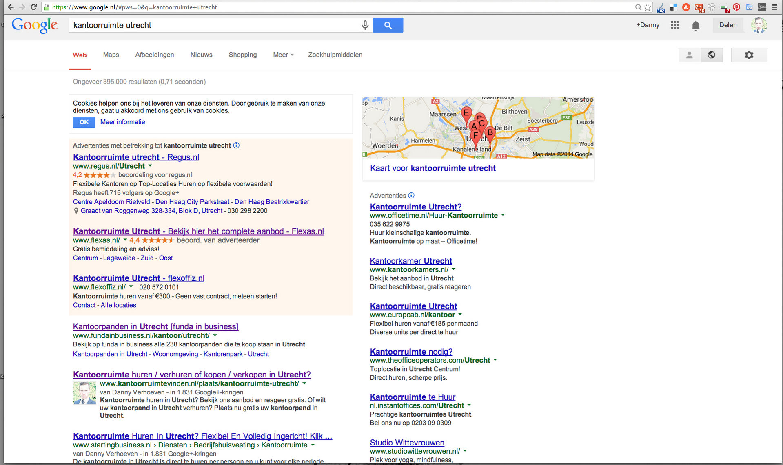Reload the page with the refresh icon
This screenshot has width=783, height=465.
click(33, 7)
